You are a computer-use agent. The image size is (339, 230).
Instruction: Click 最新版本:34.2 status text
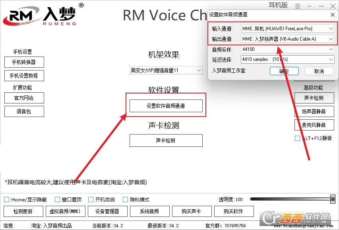tap(163, 226)
